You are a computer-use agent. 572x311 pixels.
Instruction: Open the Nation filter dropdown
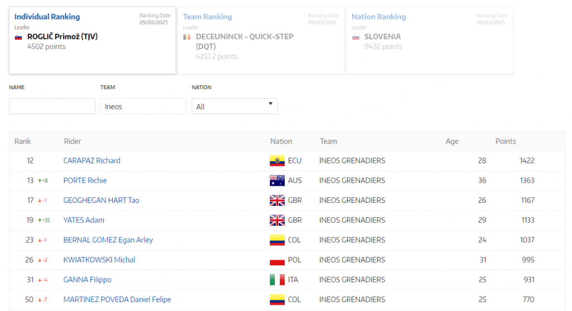coord(234,106)
